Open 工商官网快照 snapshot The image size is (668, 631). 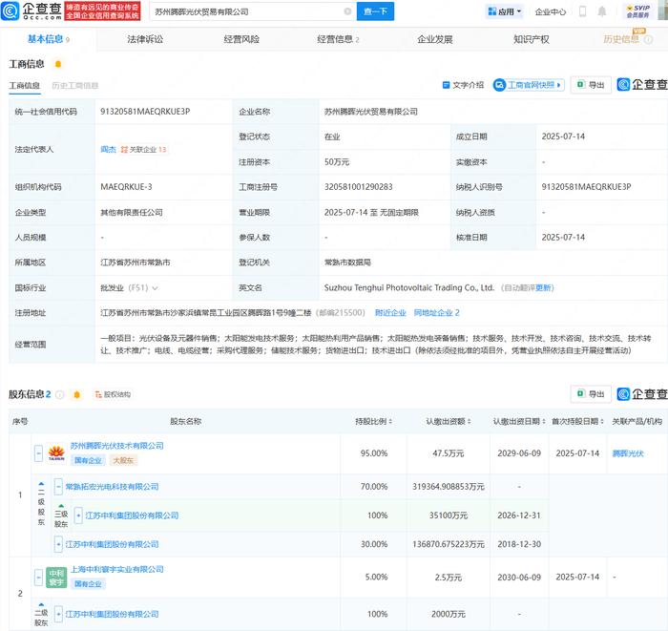(529, 85)
